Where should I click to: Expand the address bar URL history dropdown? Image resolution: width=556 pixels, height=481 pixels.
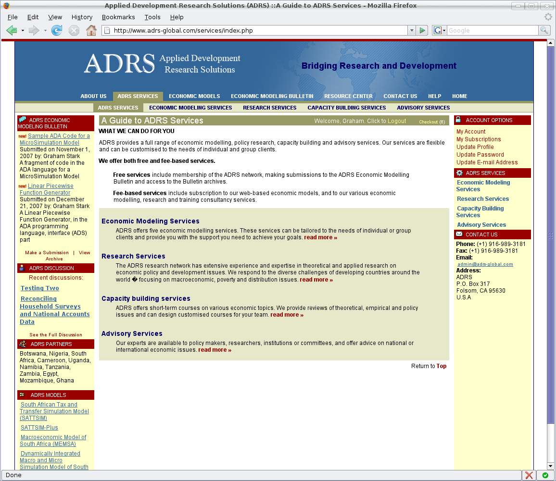pos(412,30)
